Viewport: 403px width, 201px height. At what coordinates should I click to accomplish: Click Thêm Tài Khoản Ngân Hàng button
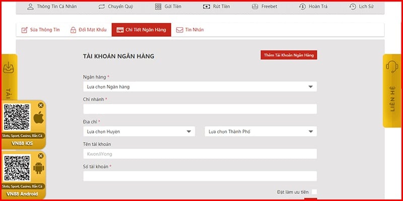289,55
